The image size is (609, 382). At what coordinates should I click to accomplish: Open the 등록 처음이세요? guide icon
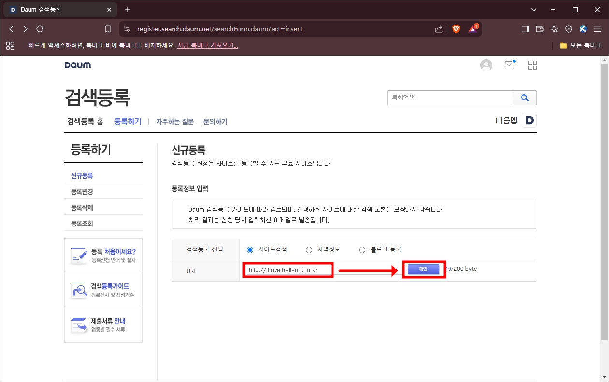pos(78,255)
